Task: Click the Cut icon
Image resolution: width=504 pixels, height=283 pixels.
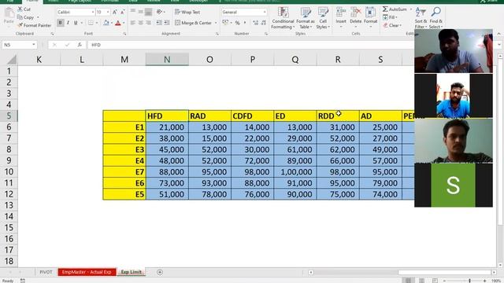Action: pos(20,9)
